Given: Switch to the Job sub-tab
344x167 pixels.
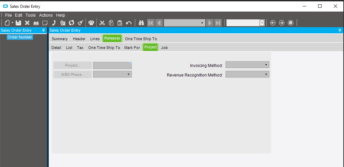Looking at the screenshot, I should (x=164, y=48).
